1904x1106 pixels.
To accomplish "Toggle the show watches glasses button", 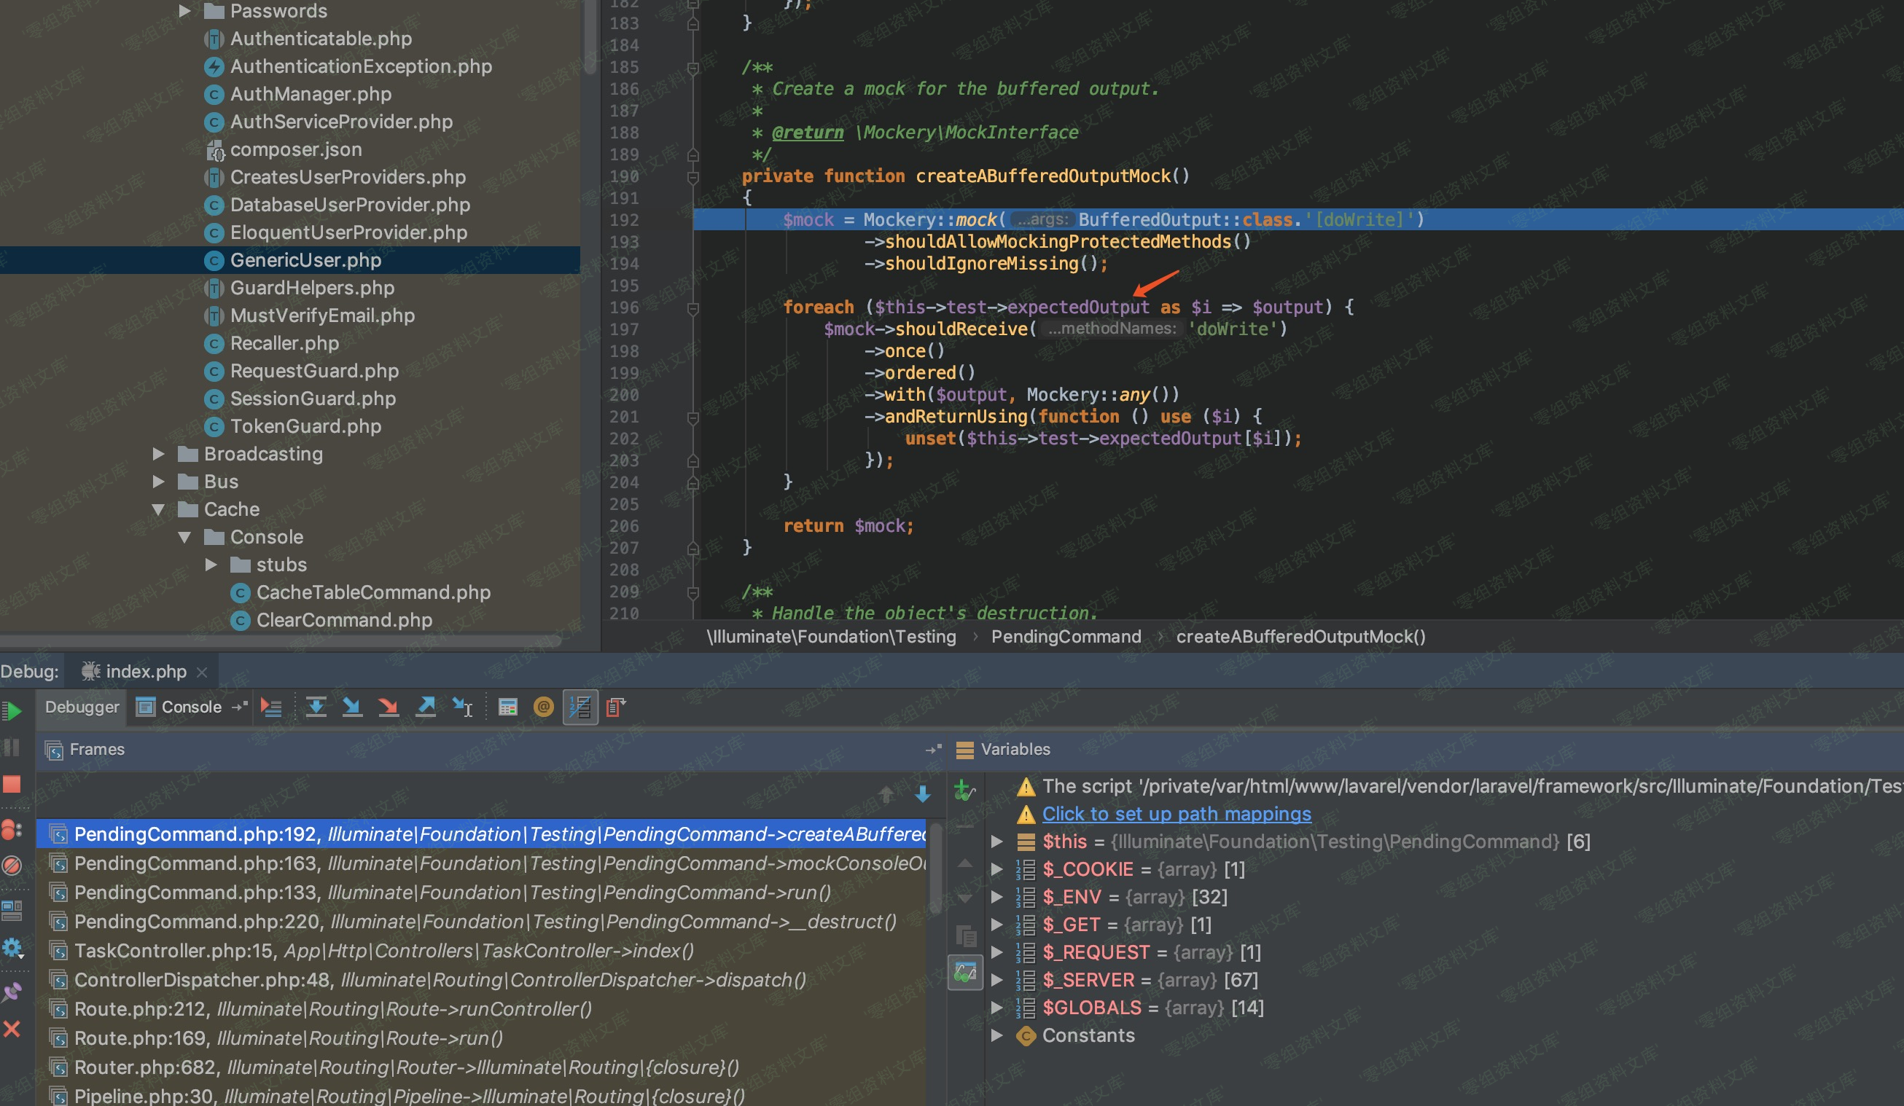I will click(965, 972).
